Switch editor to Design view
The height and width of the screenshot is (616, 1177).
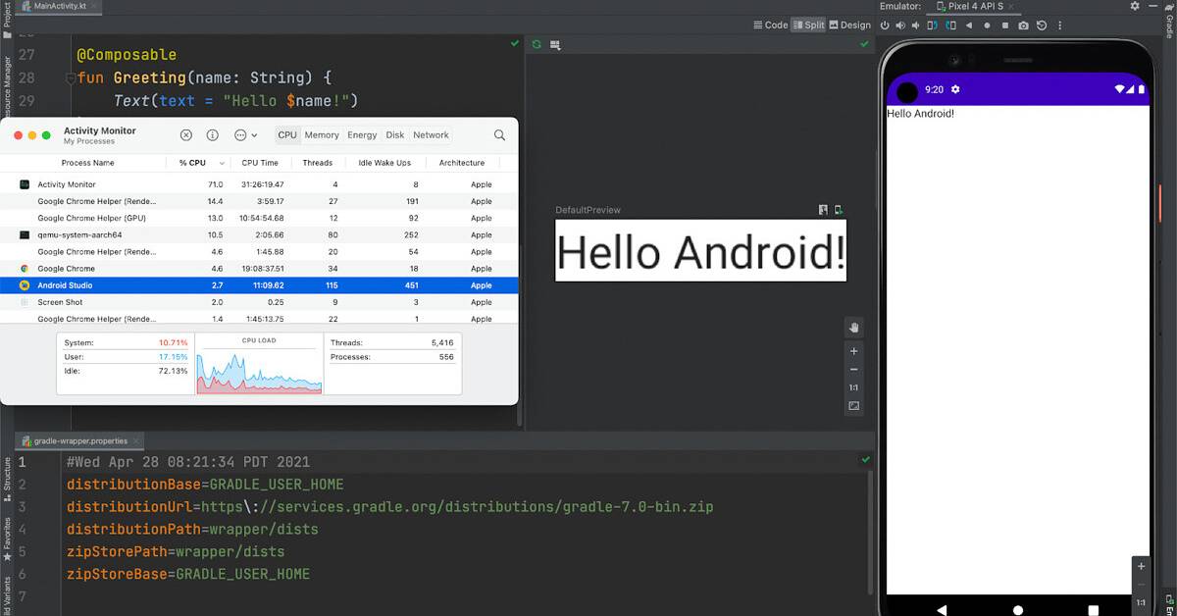coord(849,26)
